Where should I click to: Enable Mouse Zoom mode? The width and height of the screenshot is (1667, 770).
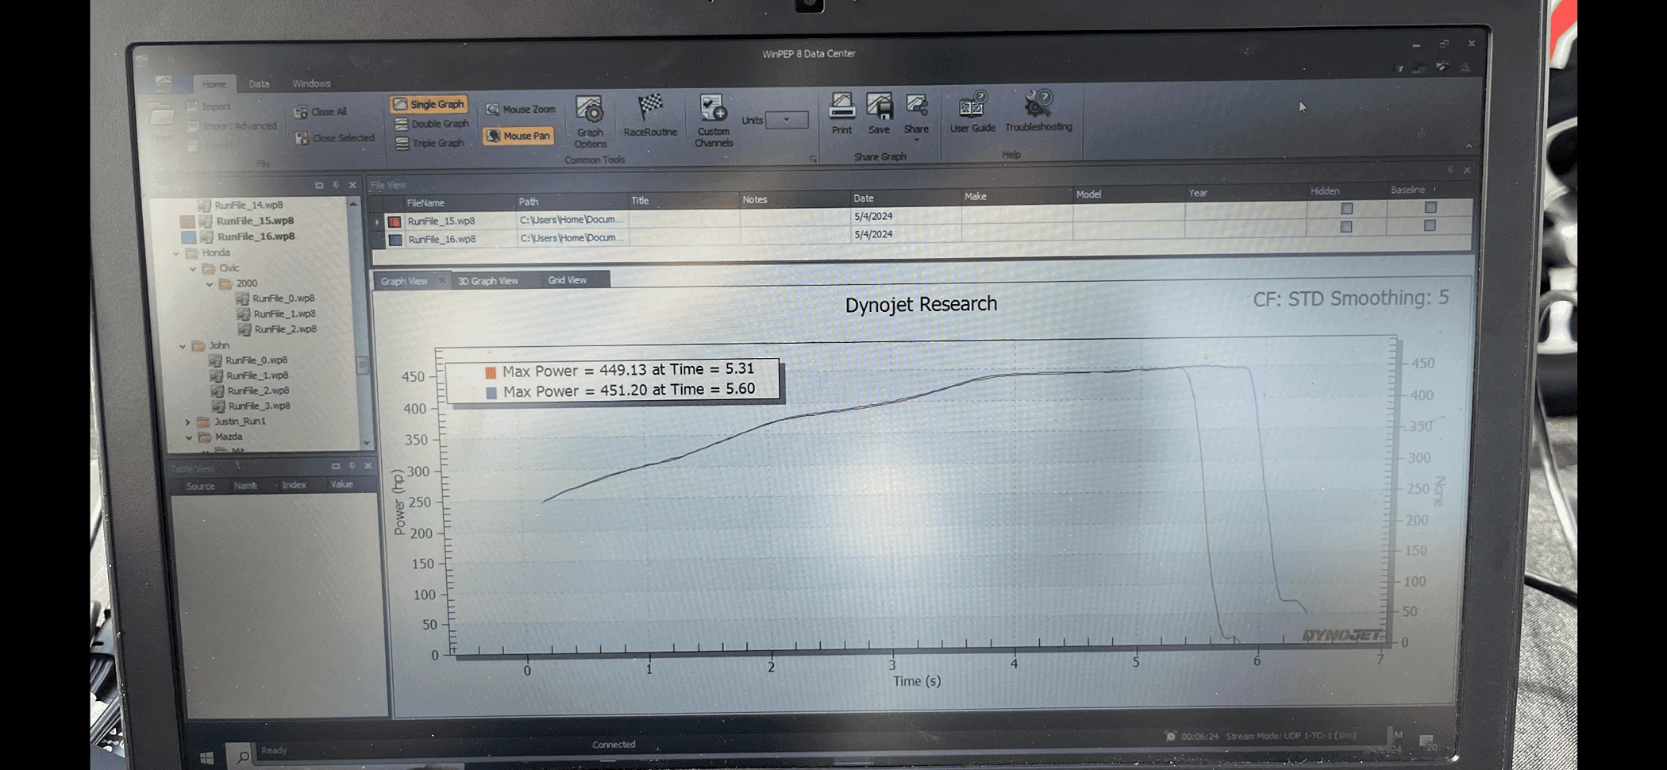(521, 110)
